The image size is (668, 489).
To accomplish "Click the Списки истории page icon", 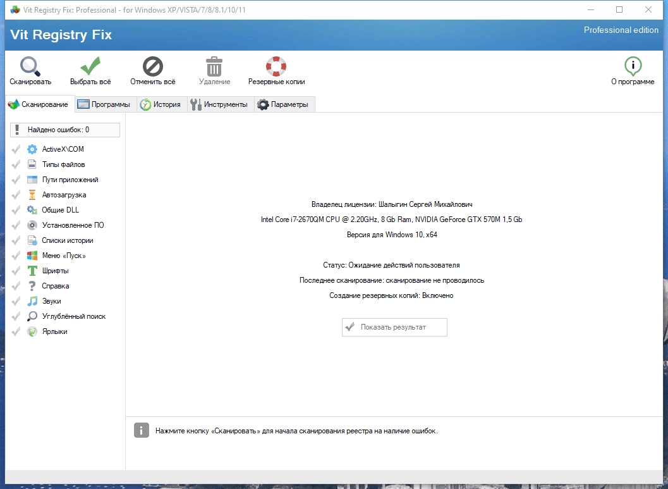I will point(32,240).
